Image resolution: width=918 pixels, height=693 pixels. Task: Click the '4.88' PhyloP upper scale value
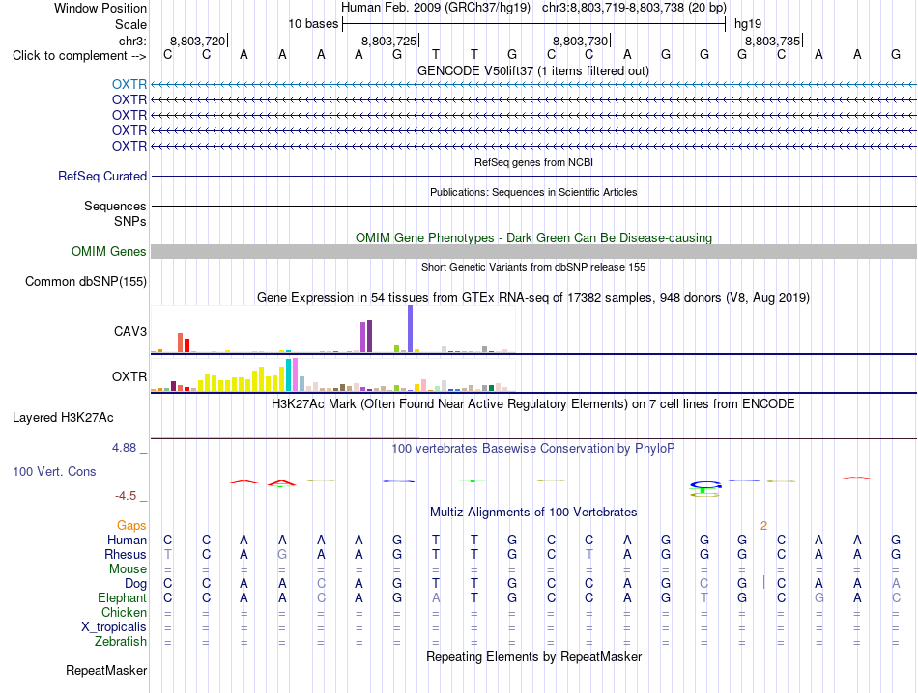click(124, 448)
